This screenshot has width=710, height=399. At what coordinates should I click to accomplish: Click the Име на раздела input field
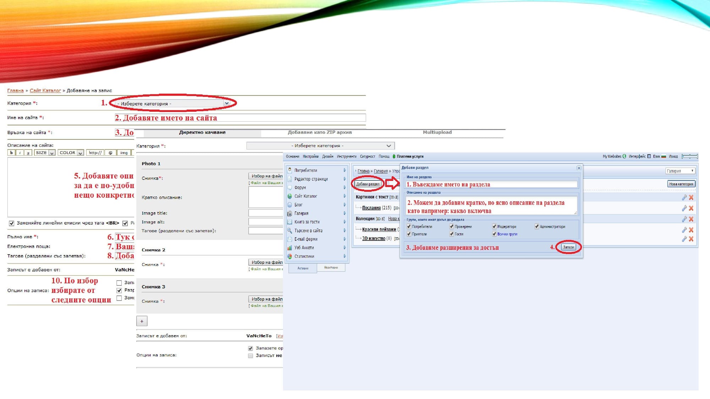(491, 184)
